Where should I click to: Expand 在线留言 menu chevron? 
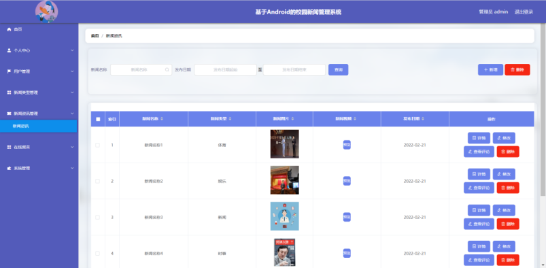tap(72, 147)
